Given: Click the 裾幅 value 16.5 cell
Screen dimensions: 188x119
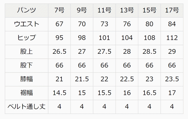Looking at the screenshot, I should [149, 93].
